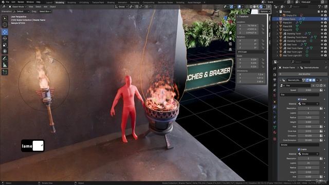Image resolution: width=329 pixels, height=185 pixels.
Task: Click the Fire node group name field
Action: coord(298,86)
